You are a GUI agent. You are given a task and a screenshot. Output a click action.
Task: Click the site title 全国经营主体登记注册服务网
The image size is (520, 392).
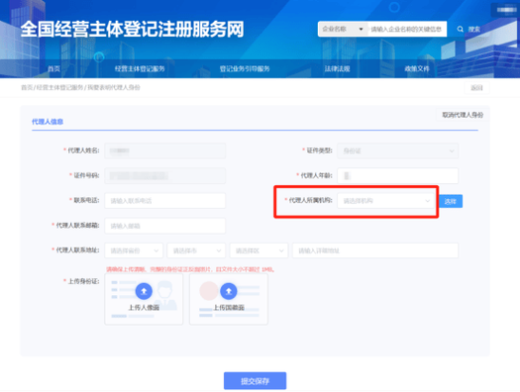[x=132, y=29]
